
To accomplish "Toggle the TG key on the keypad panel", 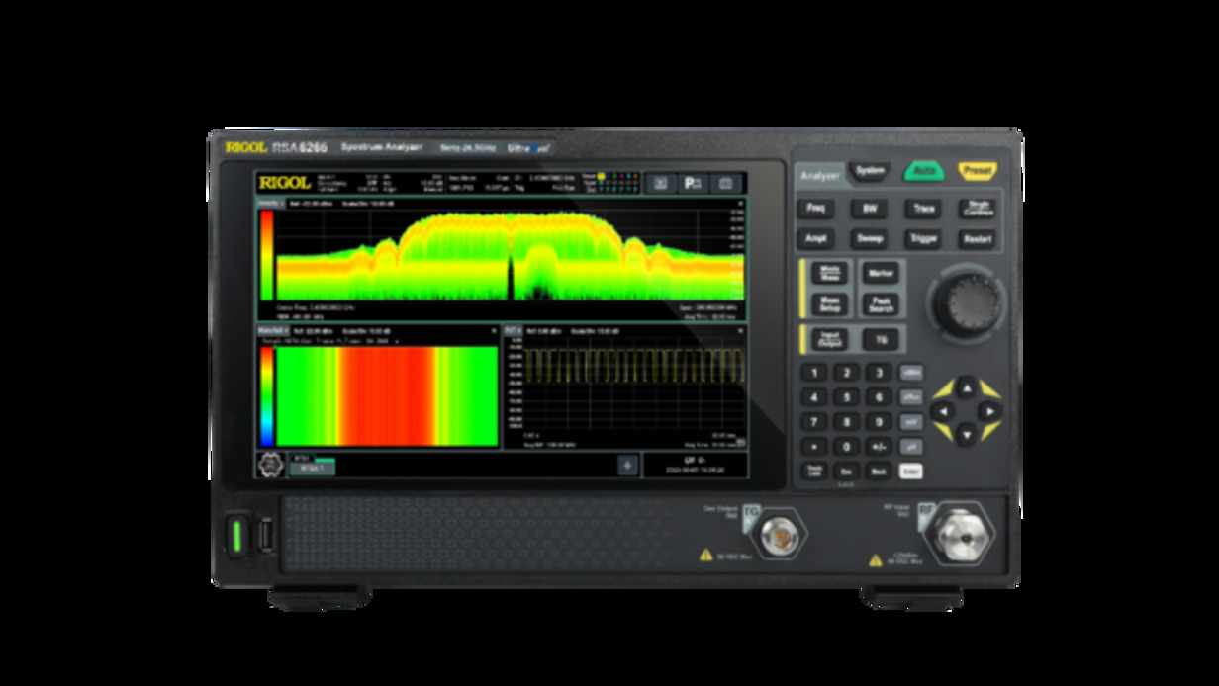I will pos(880,339).
